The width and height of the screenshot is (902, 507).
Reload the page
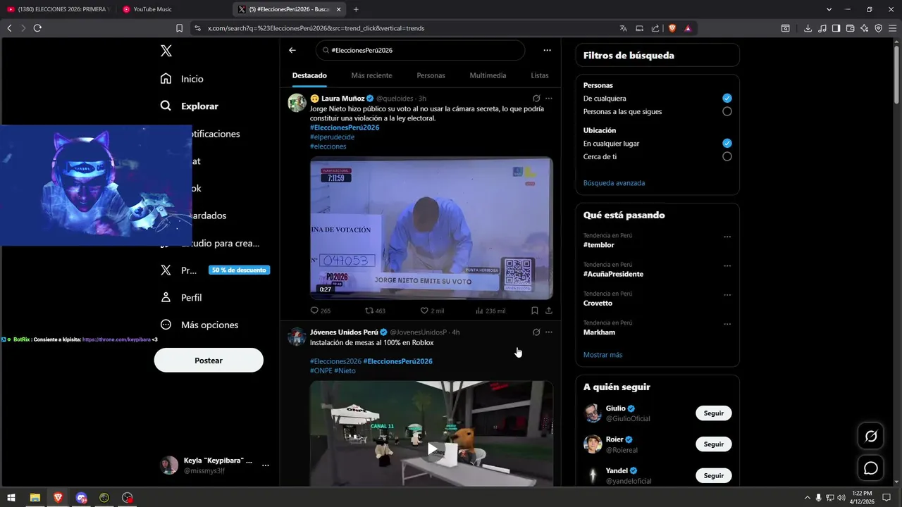[37, 28]
